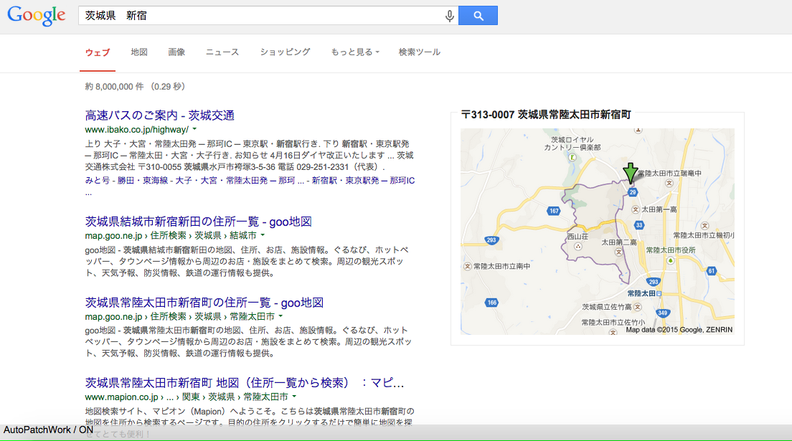Switch to the 画像 tab

coord(176,52)
